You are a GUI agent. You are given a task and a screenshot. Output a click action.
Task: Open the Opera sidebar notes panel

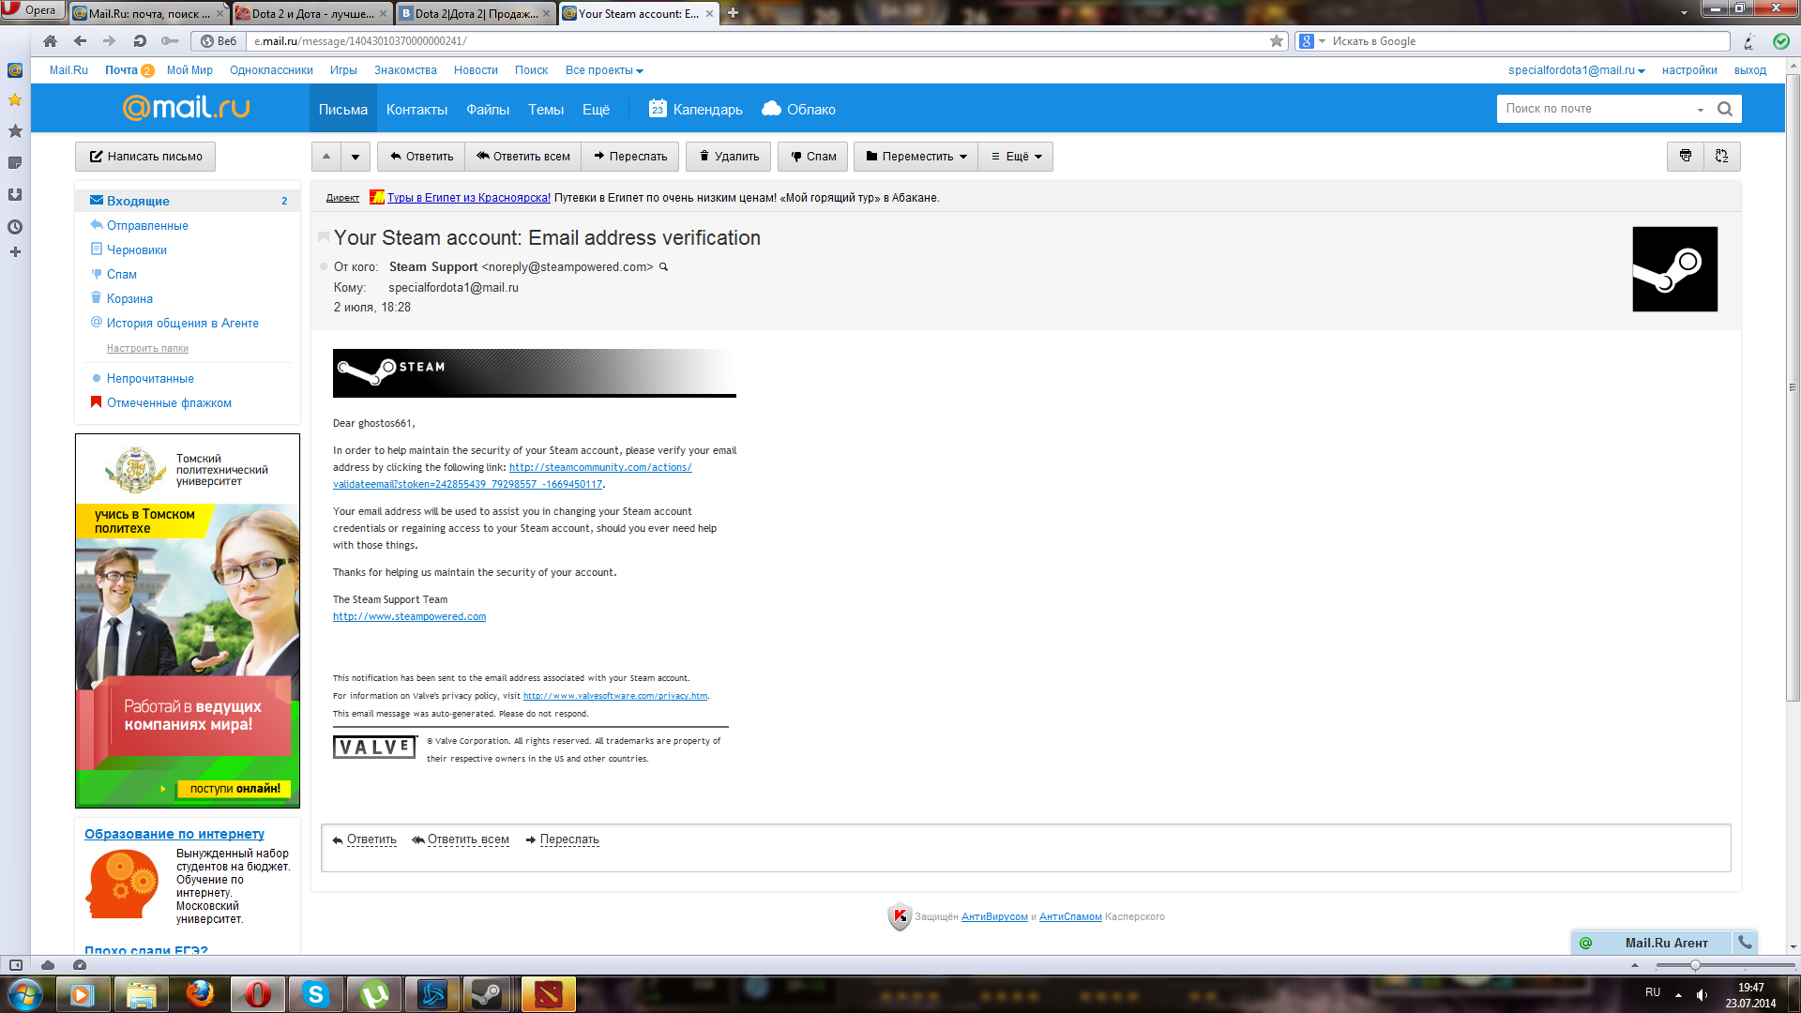pyautogui.click(x=15, y=163)
